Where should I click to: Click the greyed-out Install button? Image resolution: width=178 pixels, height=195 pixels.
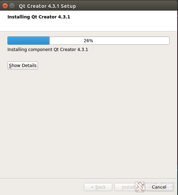[125, 187]
